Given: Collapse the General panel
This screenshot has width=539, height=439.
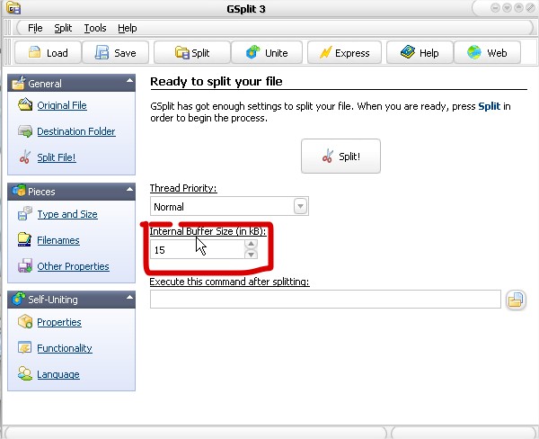Looking at the screenshot, I should pos(129,81).
